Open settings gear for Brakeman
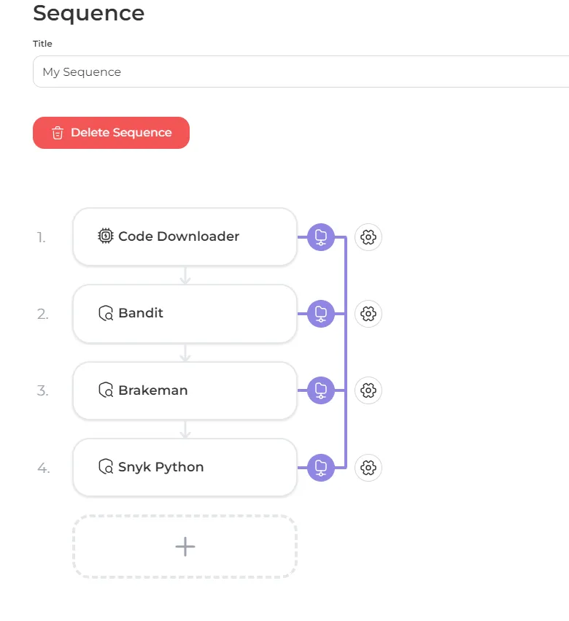Viewport: 569px width, 621px height. coord(368,390)
